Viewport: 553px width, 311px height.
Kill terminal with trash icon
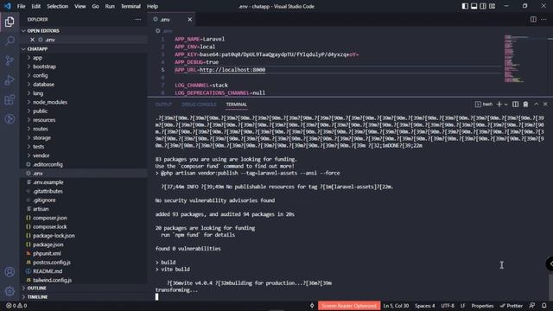point(525,105)
